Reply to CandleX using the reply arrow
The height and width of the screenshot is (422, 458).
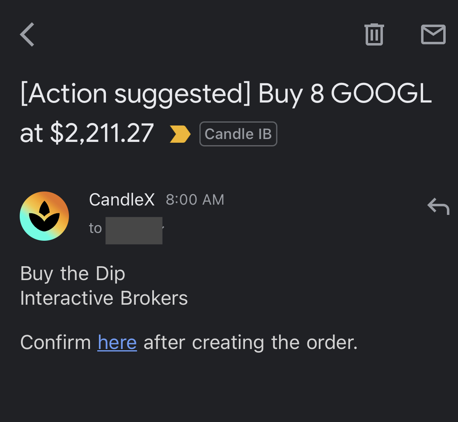coord(438,207)
